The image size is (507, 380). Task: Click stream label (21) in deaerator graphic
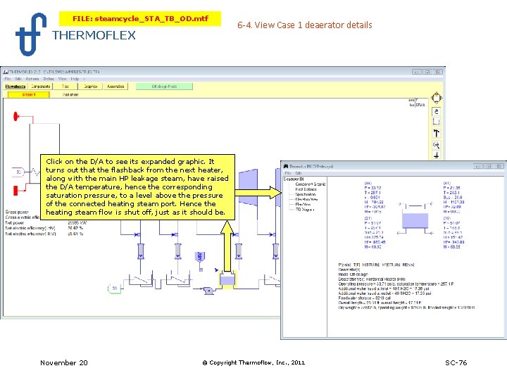tap(368, 218)
